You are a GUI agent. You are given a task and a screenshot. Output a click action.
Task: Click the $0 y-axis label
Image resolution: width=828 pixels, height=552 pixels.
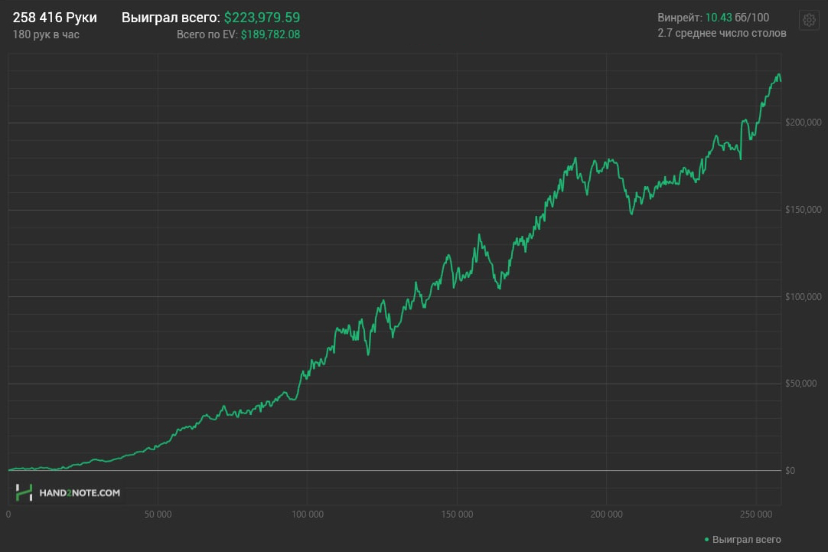pyautogui.click(x=791, y=471)
